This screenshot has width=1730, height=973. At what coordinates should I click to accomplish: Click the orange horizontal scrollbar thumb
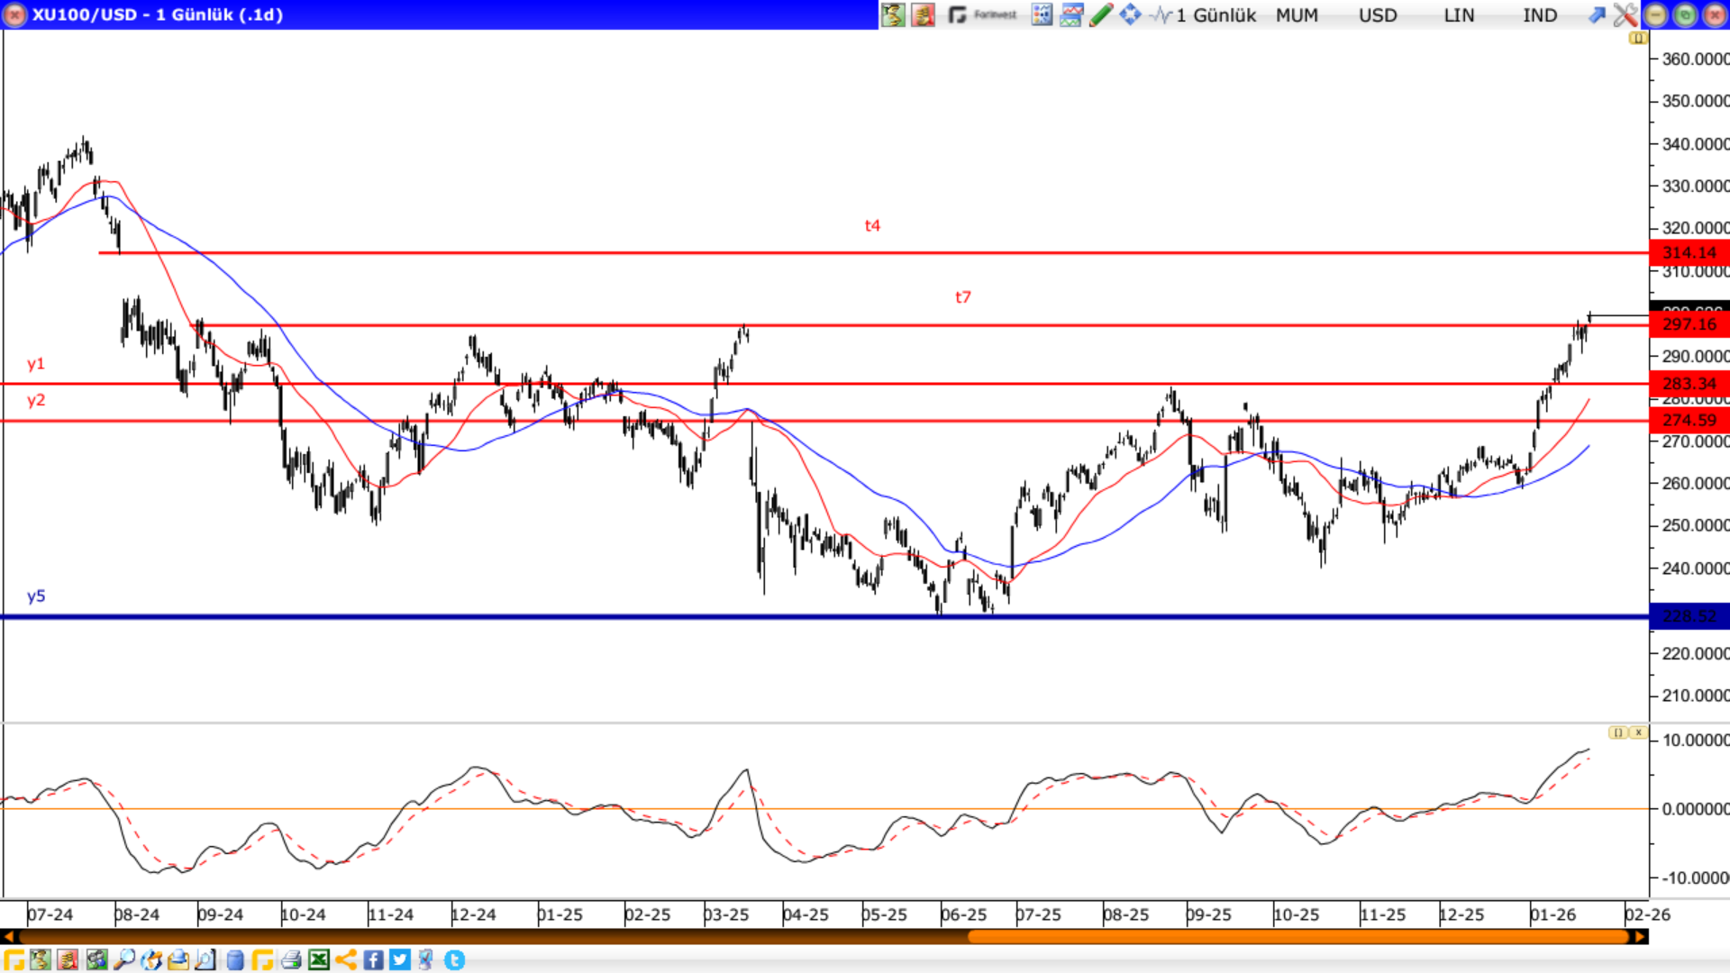(x=1297, y=937)
